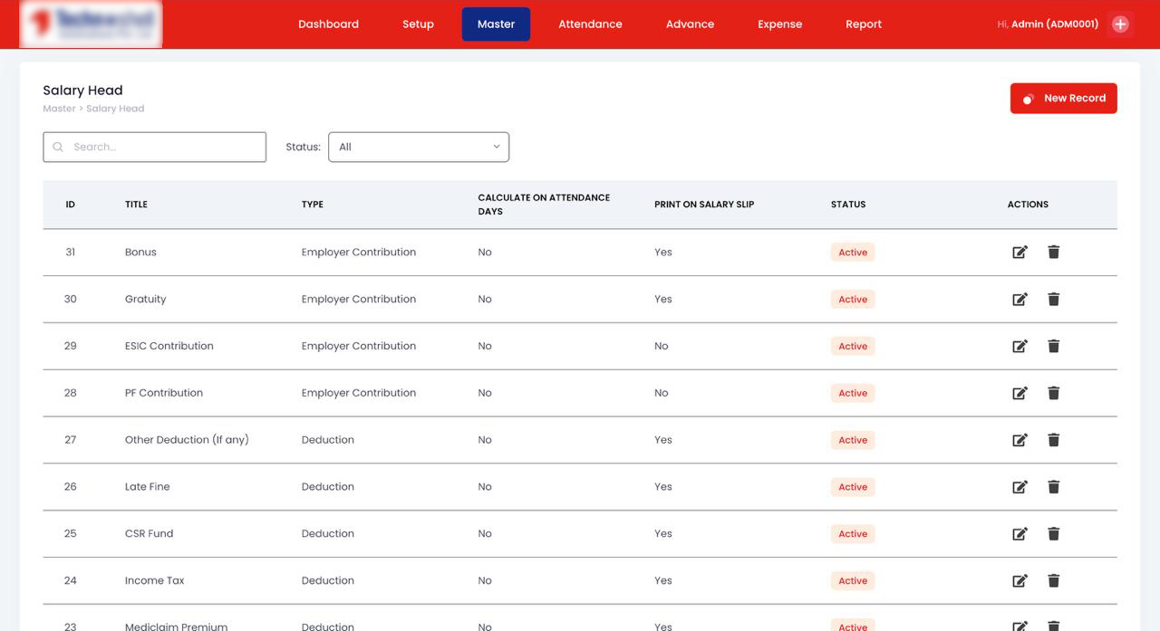
Task: Go to the Attendance menu
Action: click(590, 24)
